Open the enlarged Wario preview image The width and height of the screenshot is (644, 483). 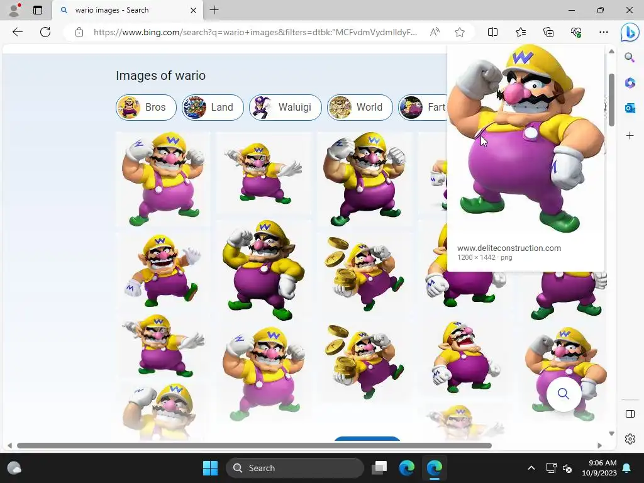[x=526, y=138]
